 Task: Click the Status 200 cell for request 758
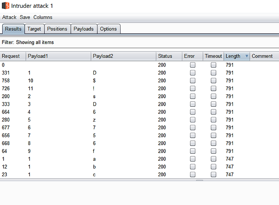(162, 81)
